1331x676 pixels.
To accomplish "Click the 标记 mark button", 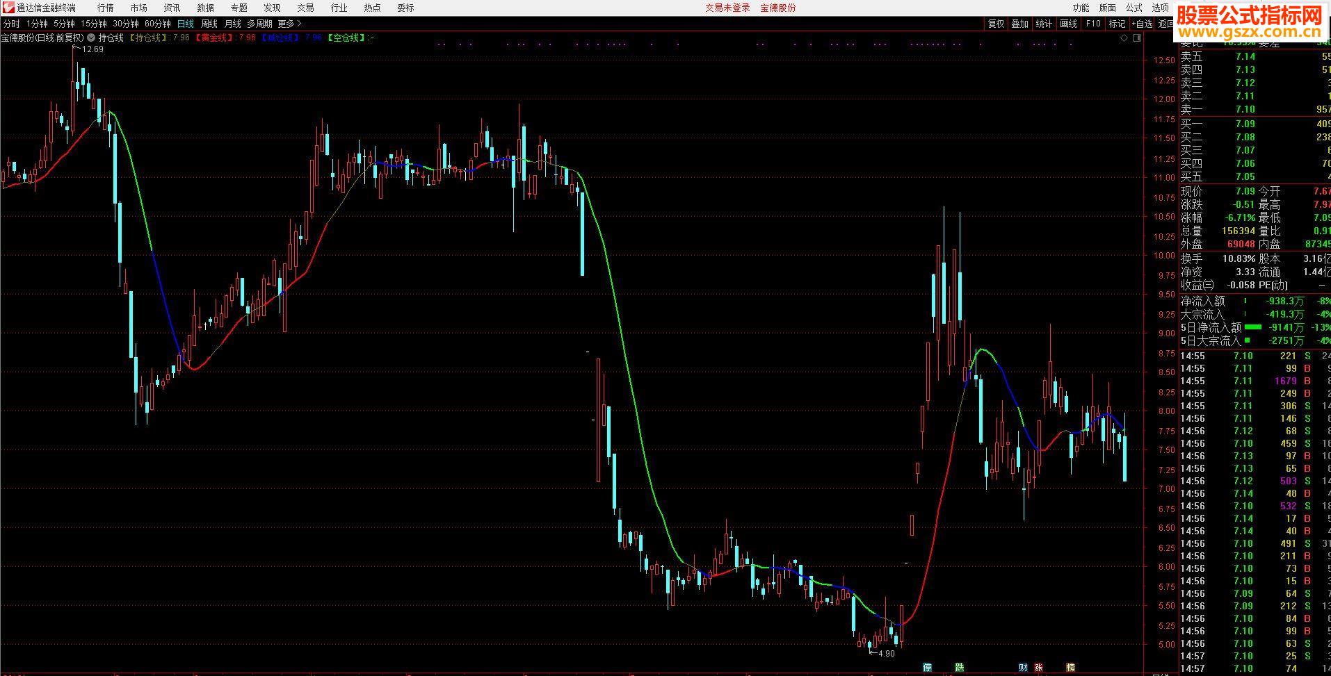I will tap(1117, 24).
